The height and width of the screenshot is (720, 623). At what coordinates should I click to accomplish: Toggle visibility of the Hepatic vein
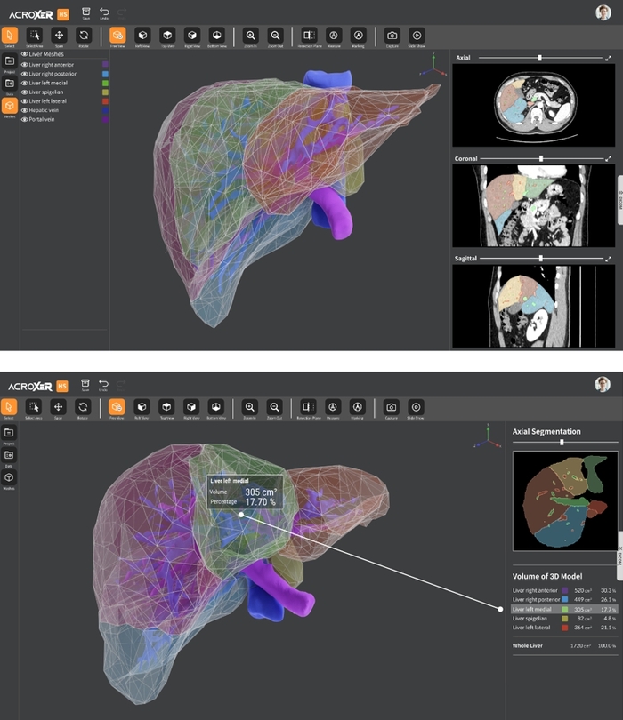pos(25,110)
